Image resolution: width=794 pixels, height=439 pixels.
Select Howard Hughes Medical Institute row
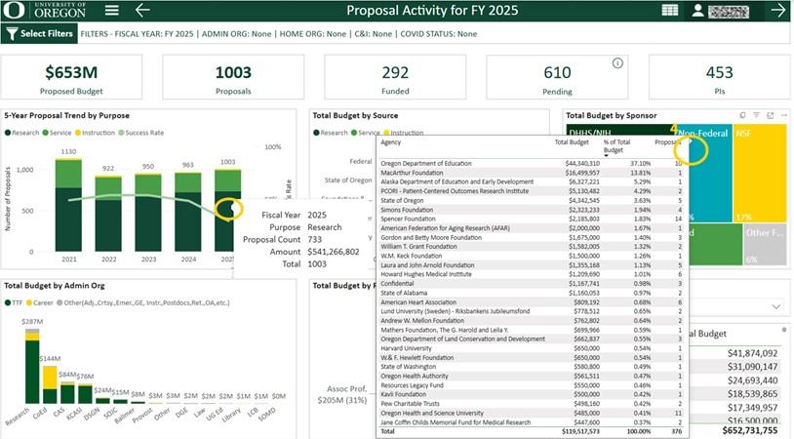(531, 274)
